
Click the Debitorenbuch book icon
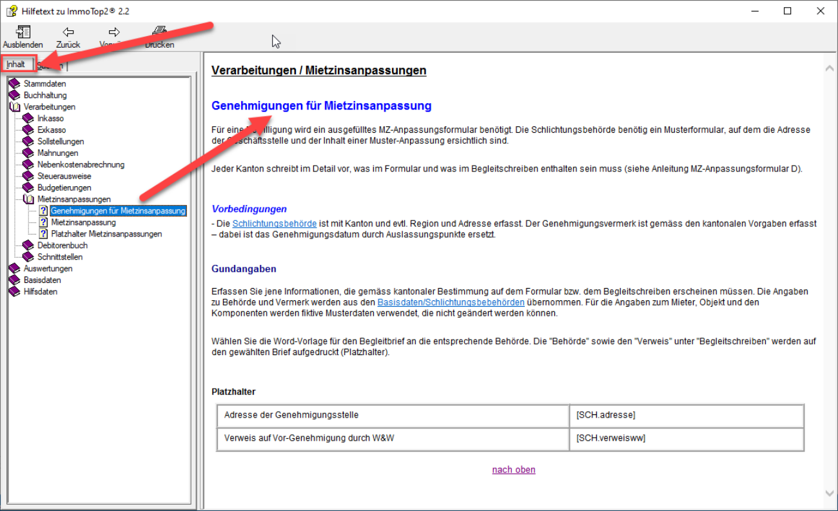coord(28,246)
